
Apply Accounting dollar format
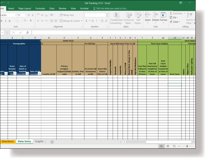coord(86,21)
